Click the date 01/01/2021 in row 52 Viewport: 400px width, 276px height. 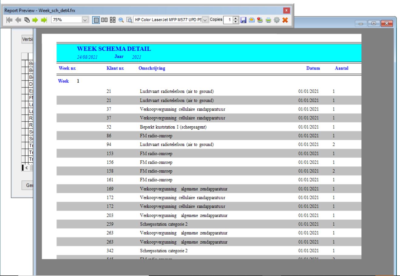point(308,127)
